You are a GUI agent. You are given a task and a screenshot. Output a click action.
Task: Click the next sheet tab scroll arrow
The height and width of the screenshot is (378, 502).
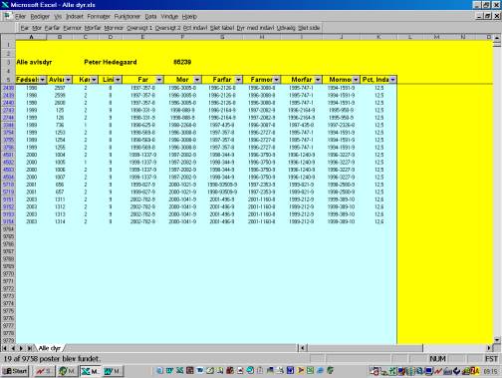point(21,348)
